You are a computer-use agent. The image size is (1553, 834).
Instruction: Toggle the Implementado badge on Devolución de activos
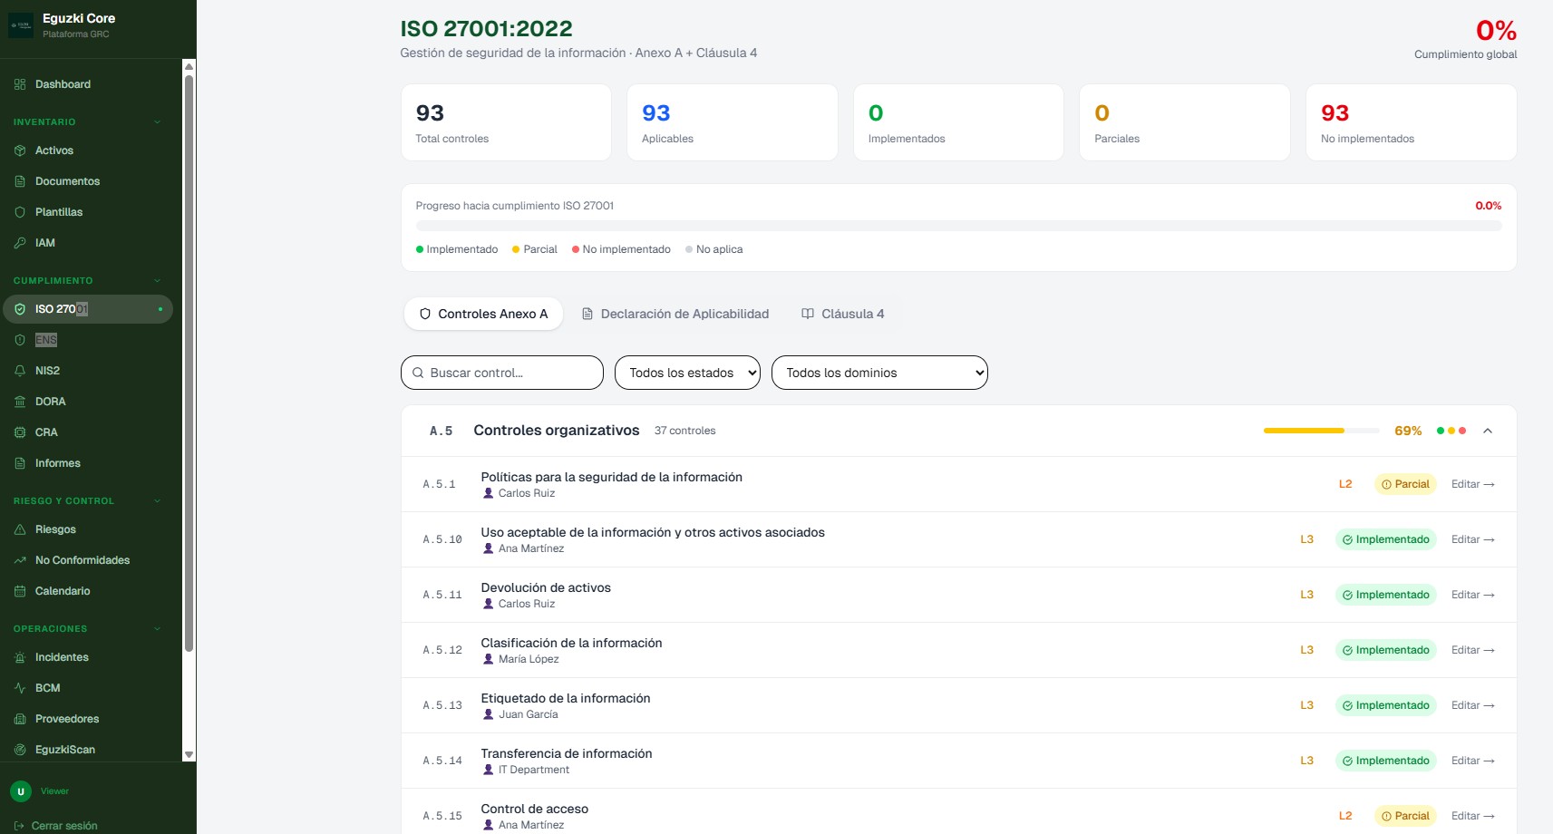[1385, 595]
